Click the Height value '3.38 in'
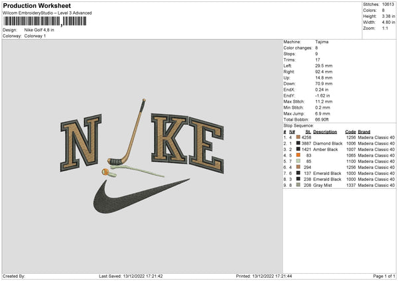The width and height of the screenshot is (398, 281). coord(388,16)
